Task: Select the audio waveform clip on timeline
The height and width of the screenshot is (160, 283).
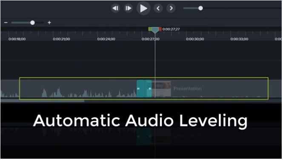Action: pyautogui.click(x=69, y=89)
